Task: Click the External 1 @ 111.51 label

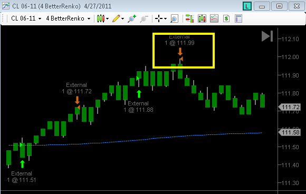Action: (x=22, y=177)
